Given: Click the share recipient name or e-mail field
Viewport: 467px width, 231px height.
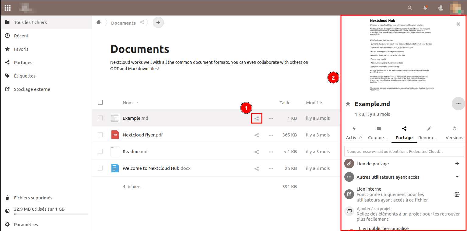Looking at the screenshot, I should pyautogui.click(x=404, y=151).
